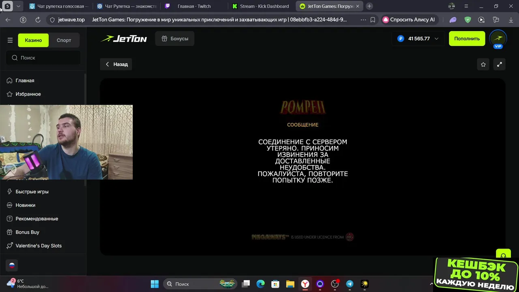The width and height of the screenshot is (519, 292).
Task: Open the password manager key icon
Action: (495, 19)
